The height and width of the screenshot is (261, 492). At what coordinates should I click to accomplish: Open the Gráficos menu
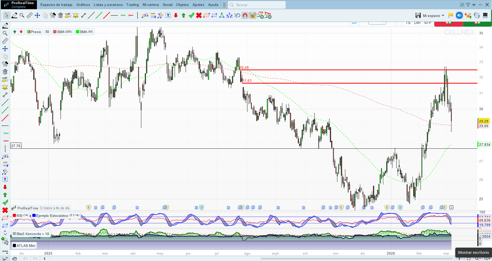pos(83,5)
